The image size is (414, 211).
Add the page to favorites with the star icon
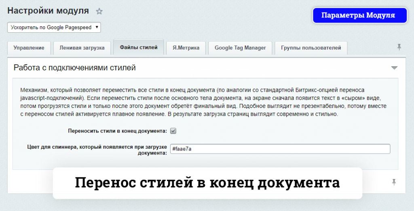point(99,12)
